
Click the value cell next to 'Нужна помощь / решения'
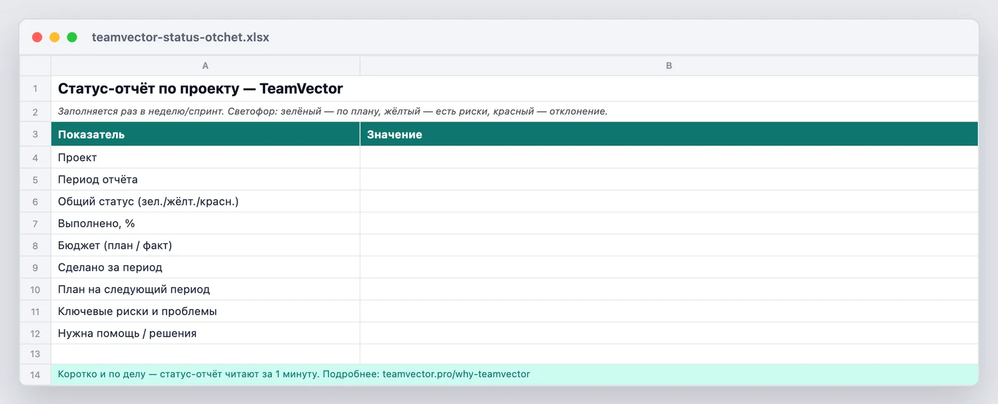pos(669,333)
